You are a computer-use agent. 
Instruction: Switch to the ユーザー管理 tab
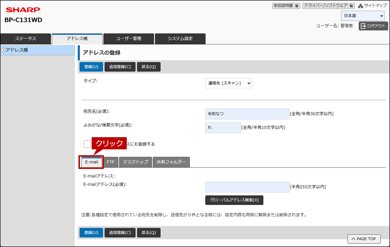click(x=128, y=39)
